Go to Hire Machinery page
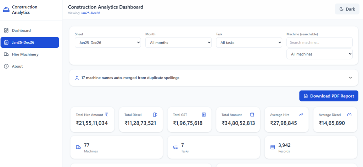This screenshot has height=167, width=363. (30, 54)
